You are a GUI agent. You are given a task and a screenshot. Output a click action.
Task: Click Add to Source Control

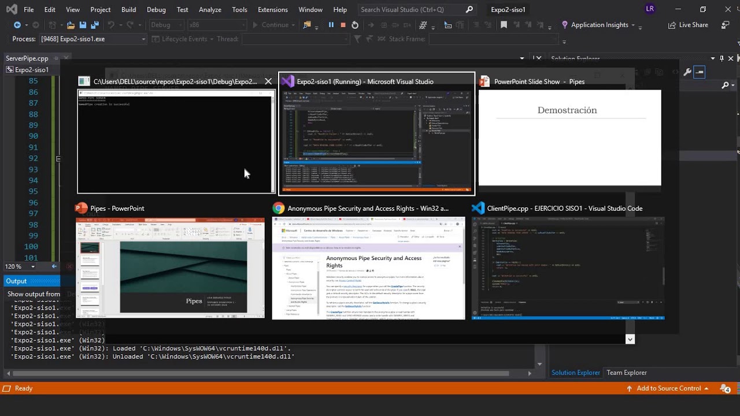(668, 388)
